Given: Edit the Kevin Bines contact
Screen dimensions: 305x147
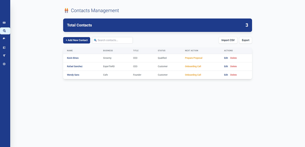Looking at the screenshot, I should pyautogui.click(x=226, y=58).
